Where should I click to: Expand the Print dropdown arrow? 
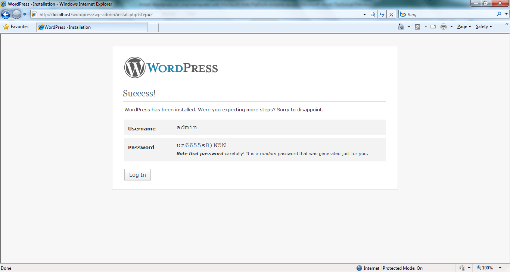pos(451,27)
